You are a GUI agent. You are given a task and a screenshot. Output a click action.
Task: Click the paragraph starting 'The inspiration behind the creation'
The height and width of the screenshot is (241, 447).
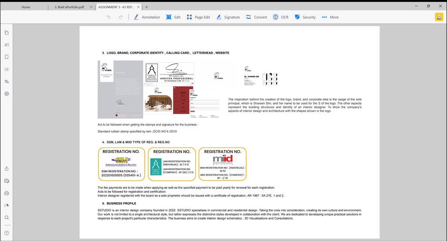(295, 105)
